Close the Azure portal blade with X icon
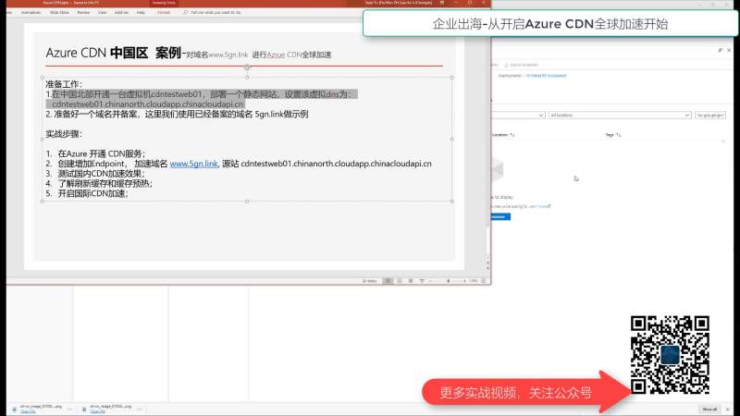Viewport: 740px width, 416px height. [x=729, y=50]
